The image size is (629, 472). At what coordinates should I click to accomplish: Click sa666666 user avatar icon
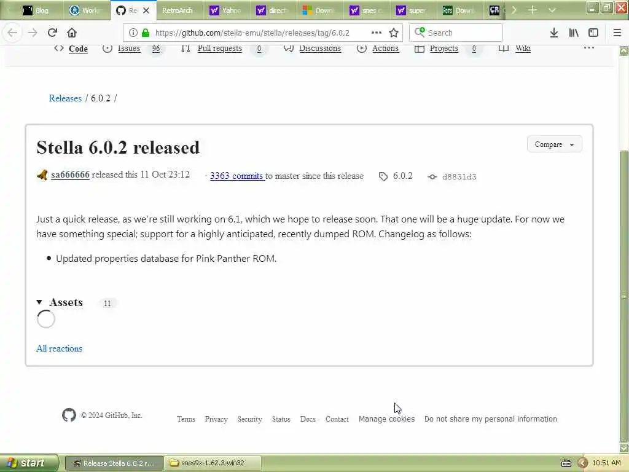coord(42,175)
